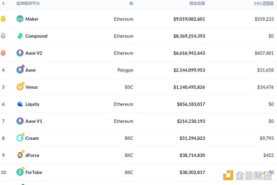Click the Polygon chain label for Aave
This screenshot has width=277, height=185.
click(125, 70)
